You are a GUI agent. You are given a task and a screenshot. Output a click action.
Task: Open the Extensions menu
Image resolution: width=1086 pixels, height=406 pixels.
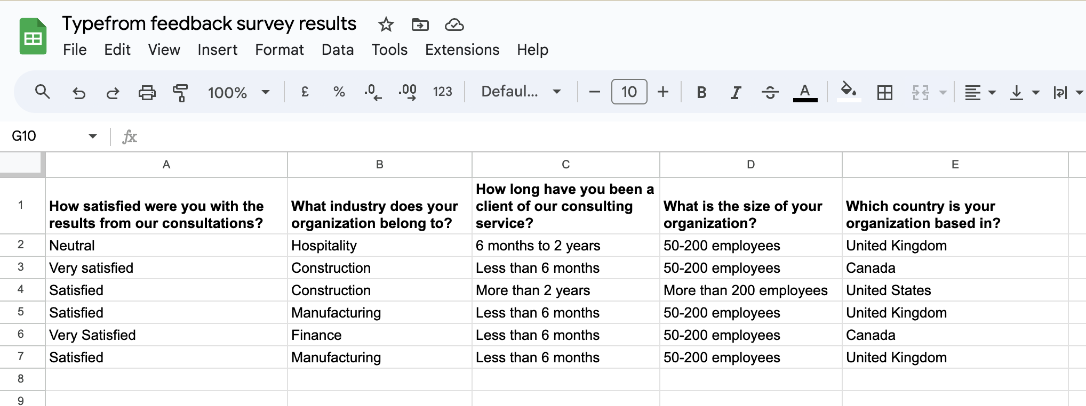coord(462,50)
